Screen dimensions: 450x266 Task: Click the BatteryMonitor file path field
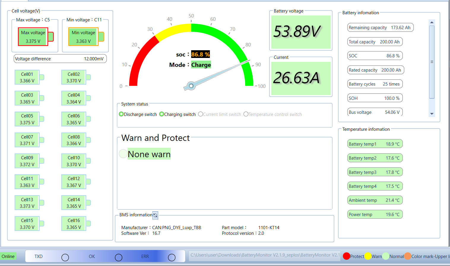(x=264, y=256)
